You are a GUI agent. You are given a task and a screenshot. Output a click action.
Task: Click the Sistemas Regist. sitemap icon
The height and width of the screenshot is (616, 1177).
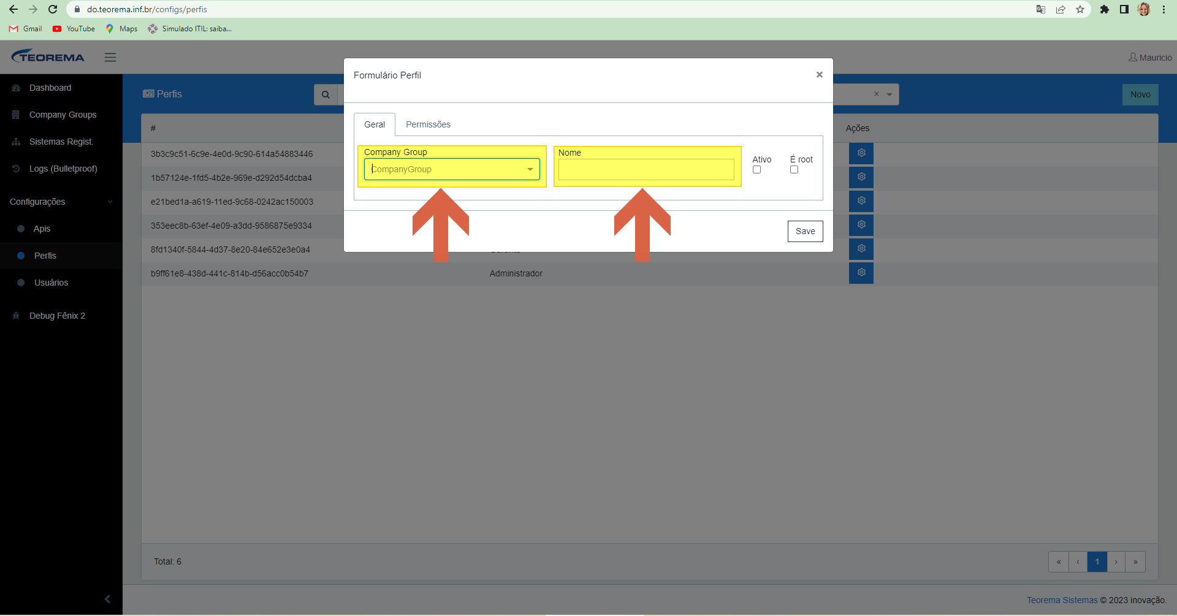click(16, 142)
